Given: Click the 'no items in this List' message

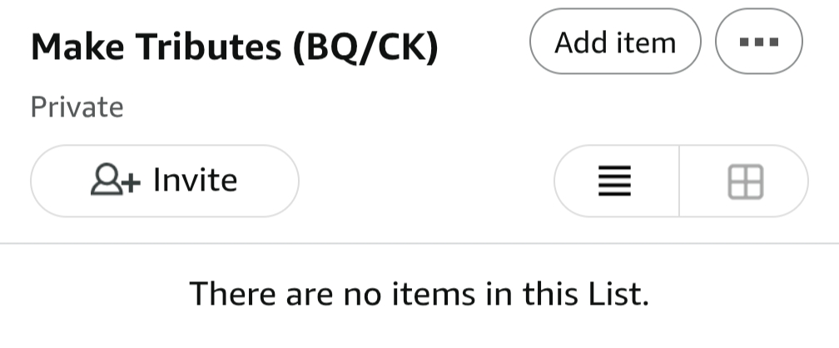Looking at the screenshot, I should pyautogui.click(x=419, y=293).
